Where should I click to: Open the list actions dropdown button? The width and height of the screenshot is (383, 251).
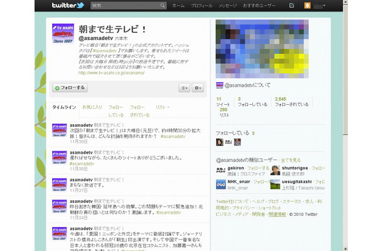coord(184,88)
